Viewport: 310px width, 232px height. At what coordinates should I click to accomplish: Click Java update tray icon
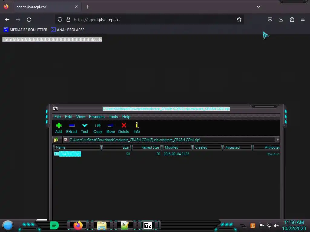click(x=253, y=225)
